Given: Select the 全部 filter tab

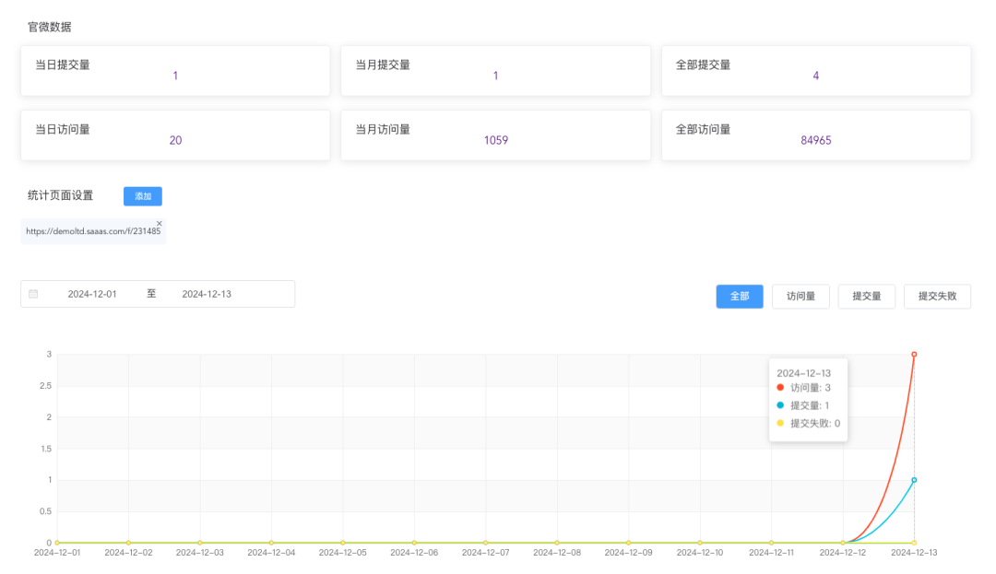Looking at the screenshot, I should 739,297.
